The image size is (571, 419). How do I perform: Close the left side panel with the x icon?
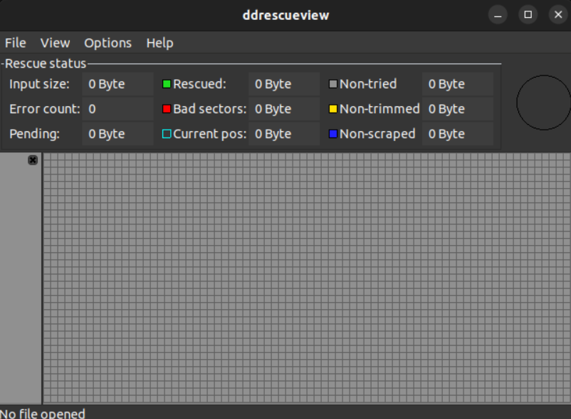(x=33, y=160)
